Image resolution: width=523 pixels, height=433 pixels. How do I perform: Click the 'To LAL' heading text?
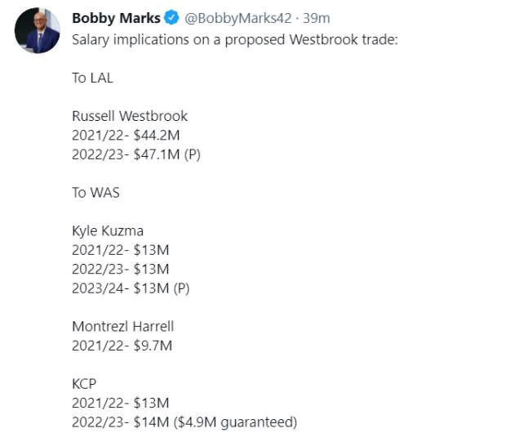[94, 78]
